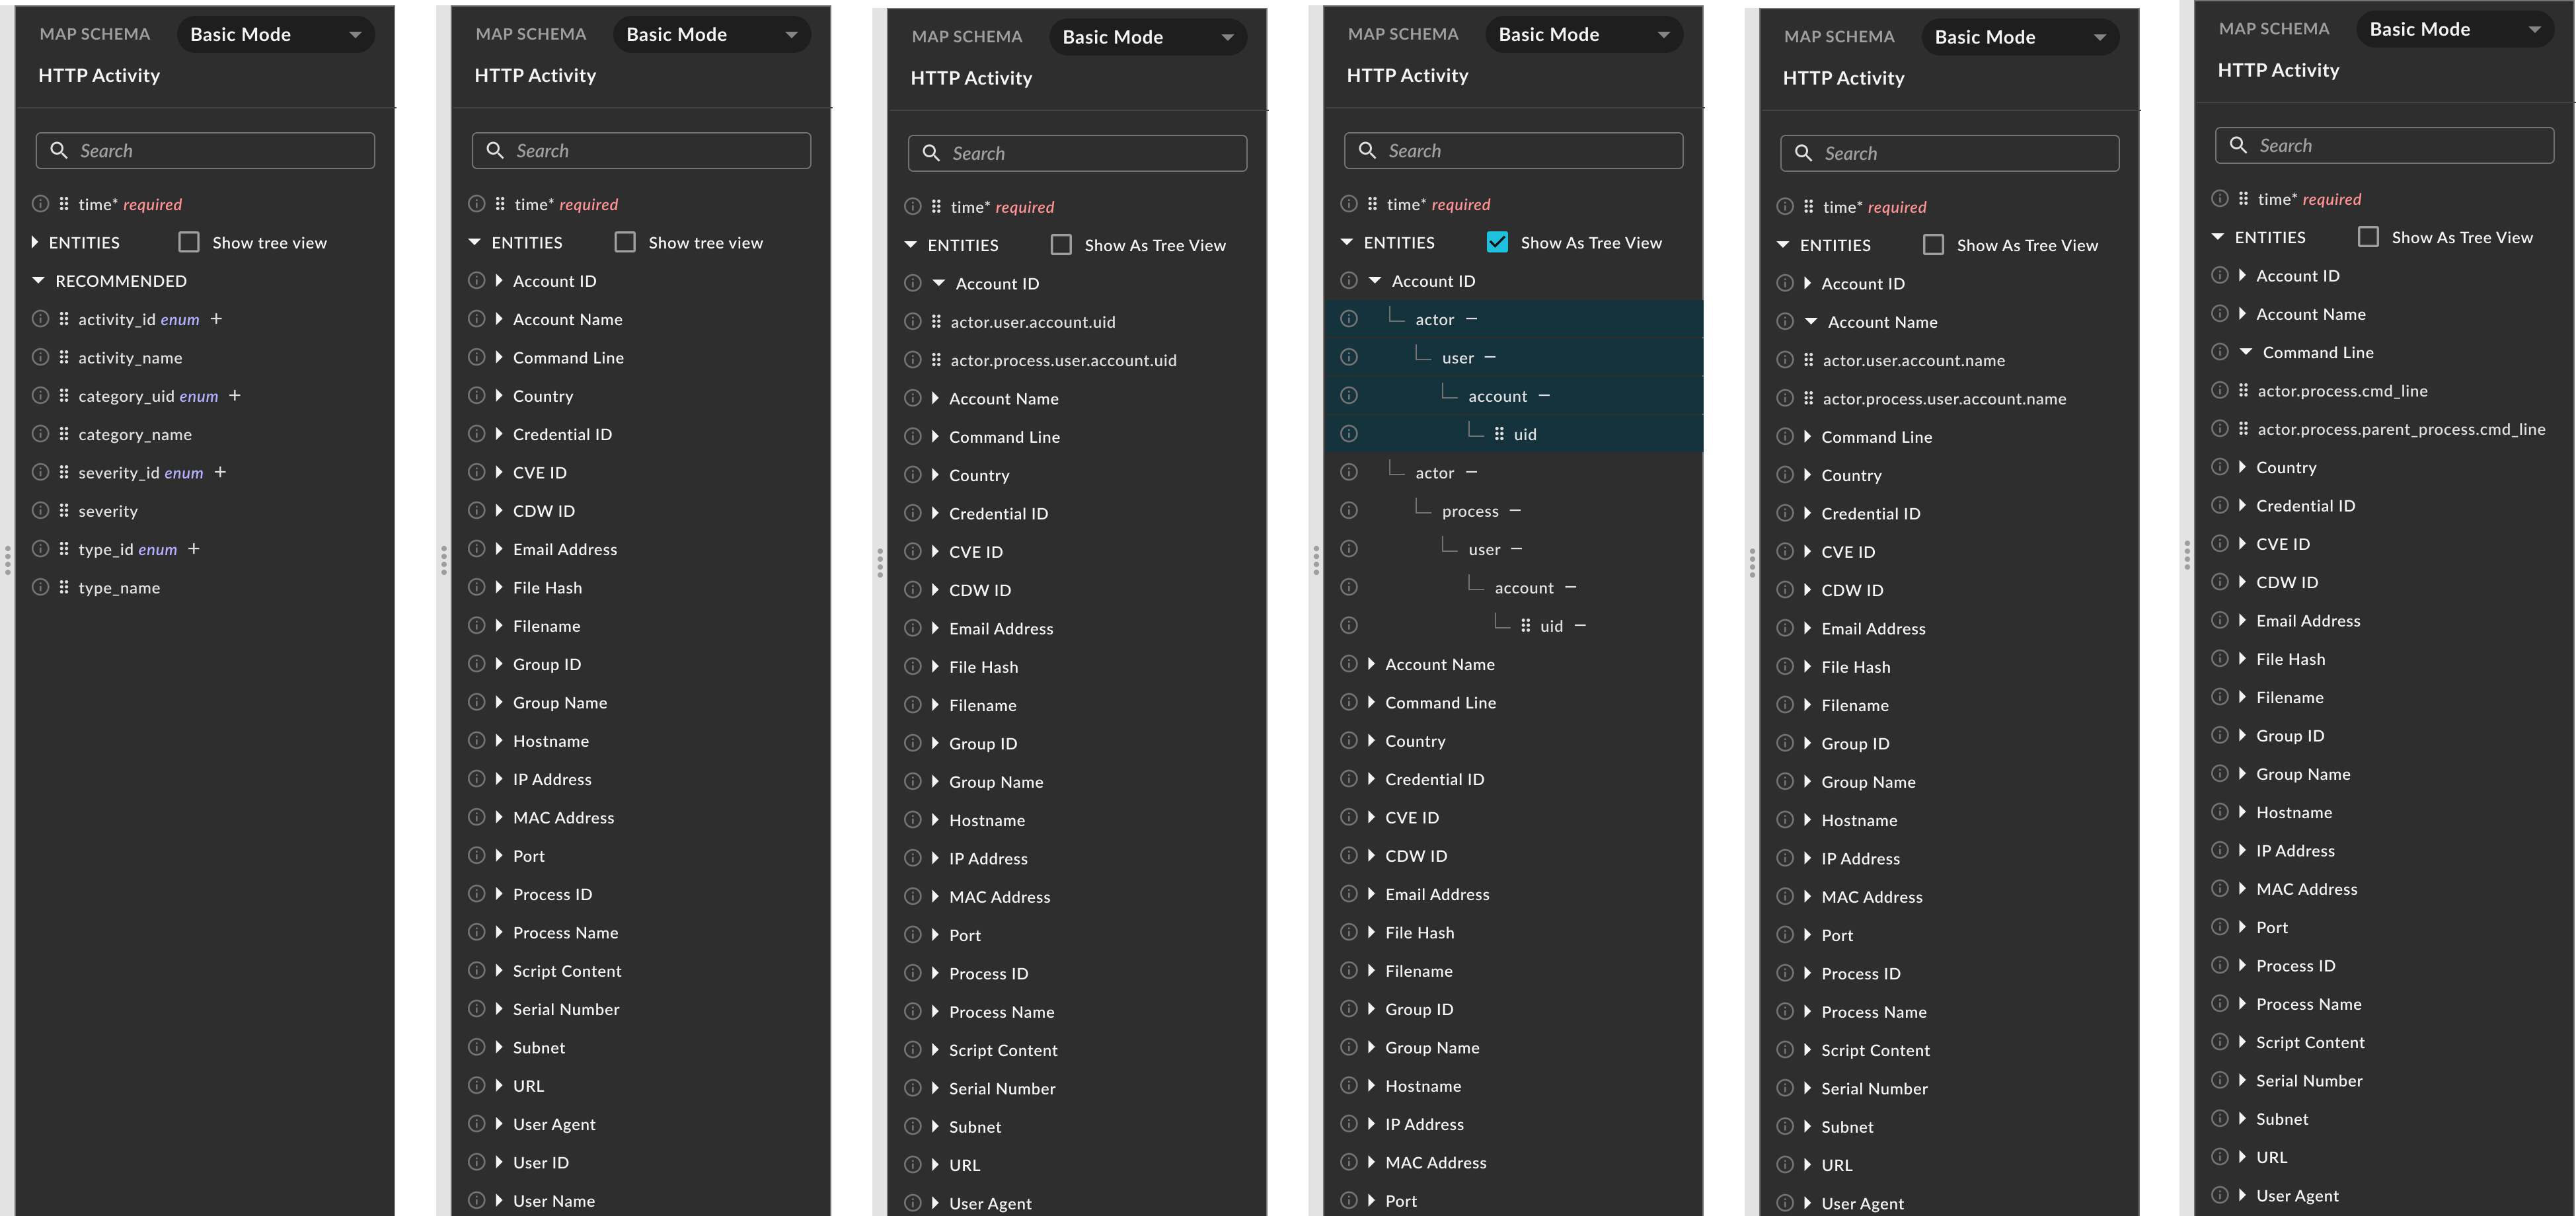
Task: Click the info icon beside User ID
Action: point(476,1162)
